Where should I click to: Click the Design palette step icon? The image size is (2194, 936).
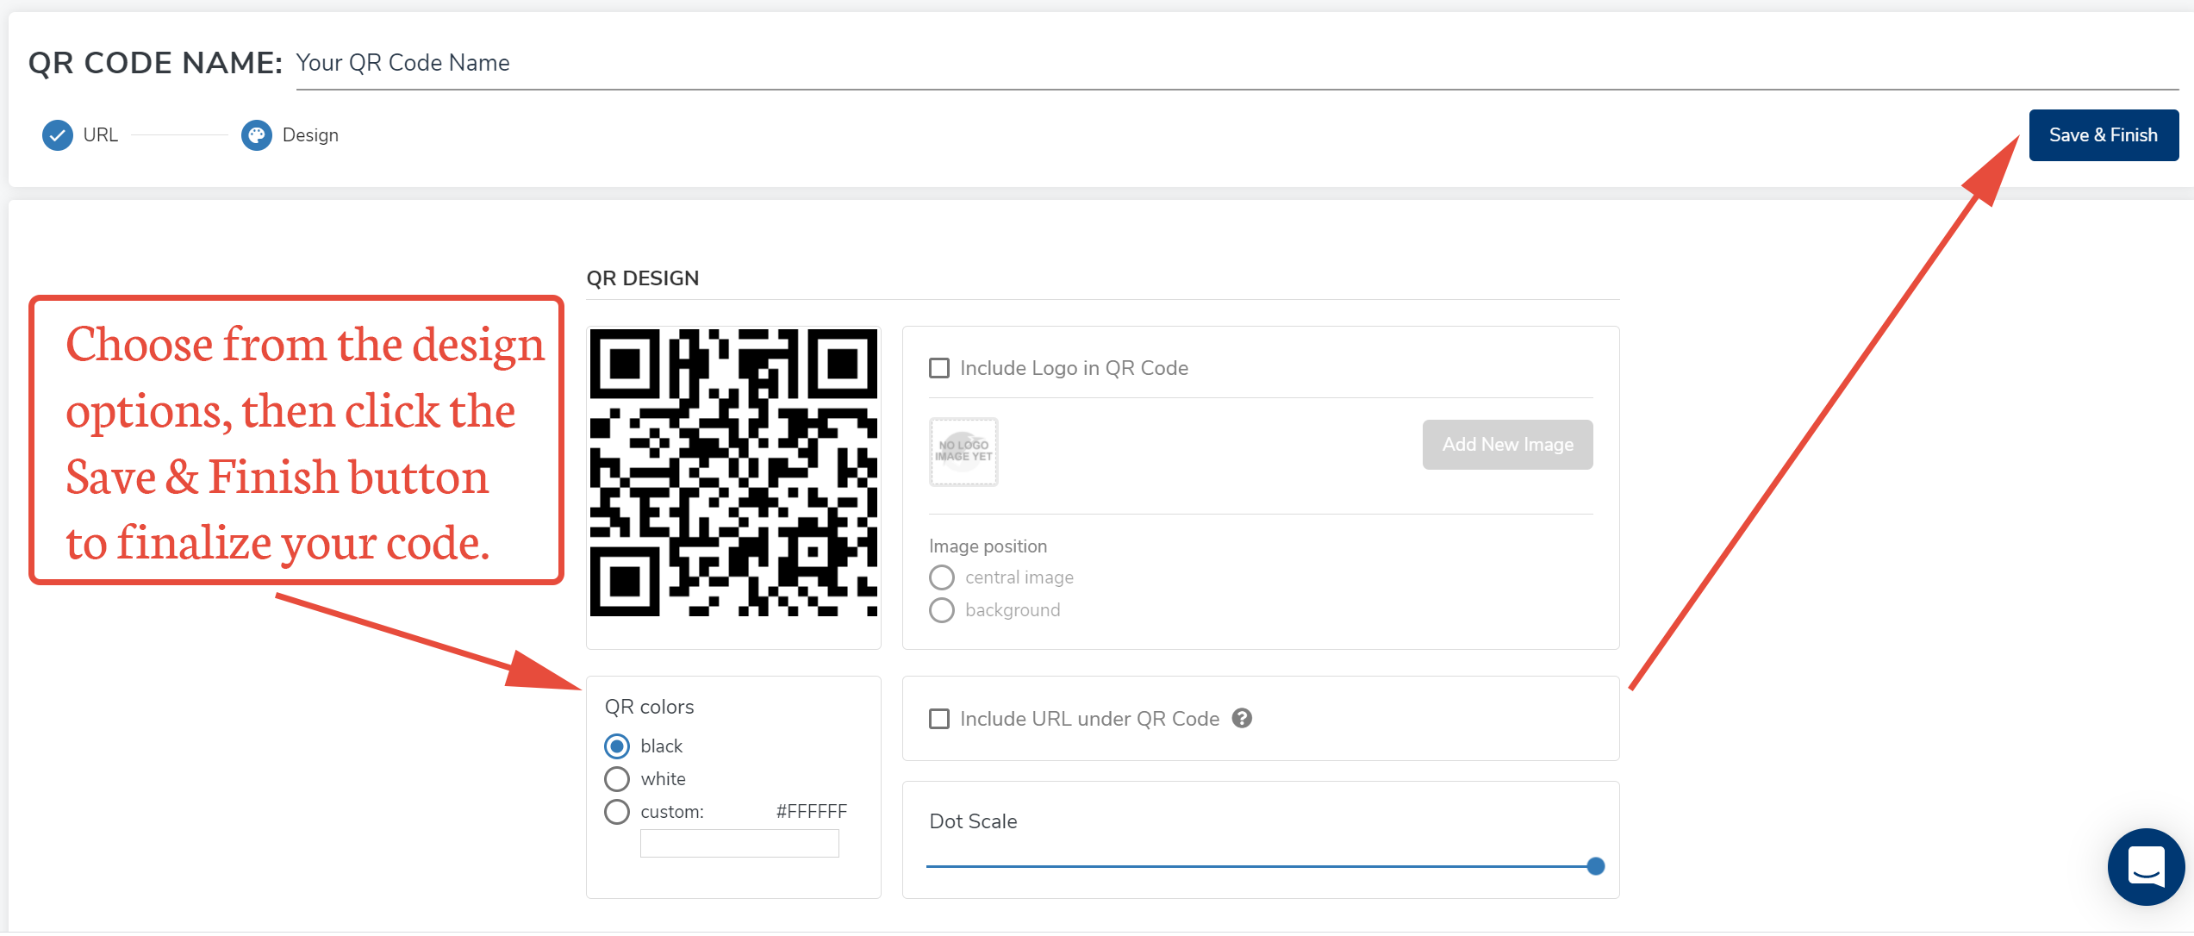click(x=256, y=134)
